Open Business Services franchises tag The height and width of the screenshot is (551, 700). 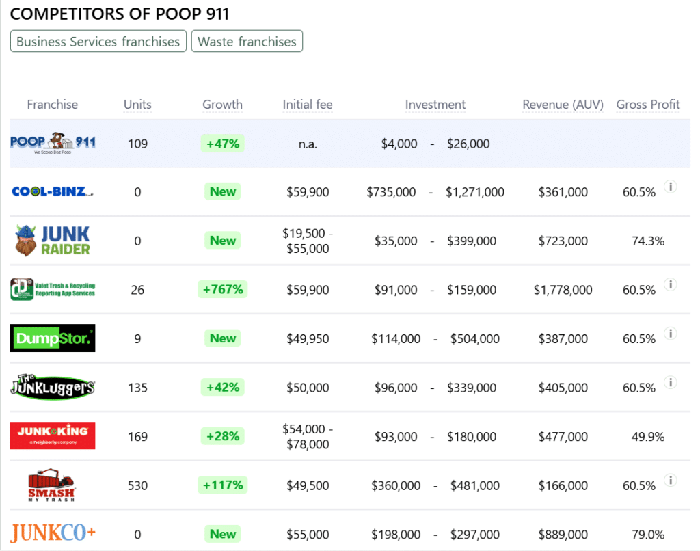(98, 41)
